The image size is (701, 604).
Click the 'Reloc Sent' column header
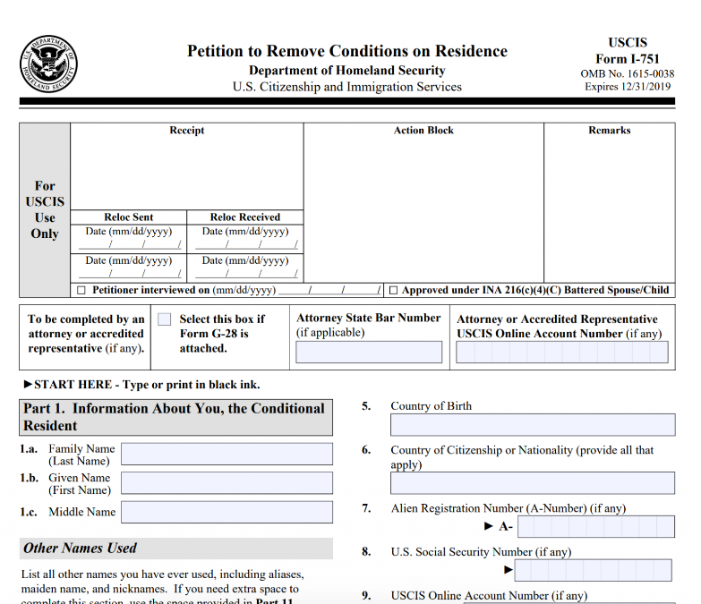point(129,217)
